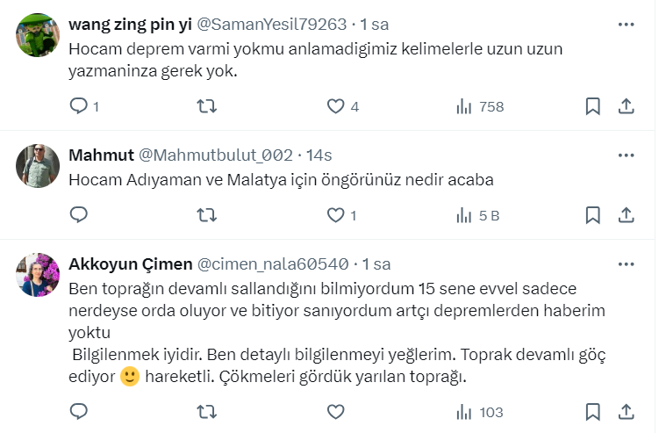Viewport: 659px width, 433px height.
Task: Reply to wang zing pin yi's tweet
Action: tap(79, 106)
